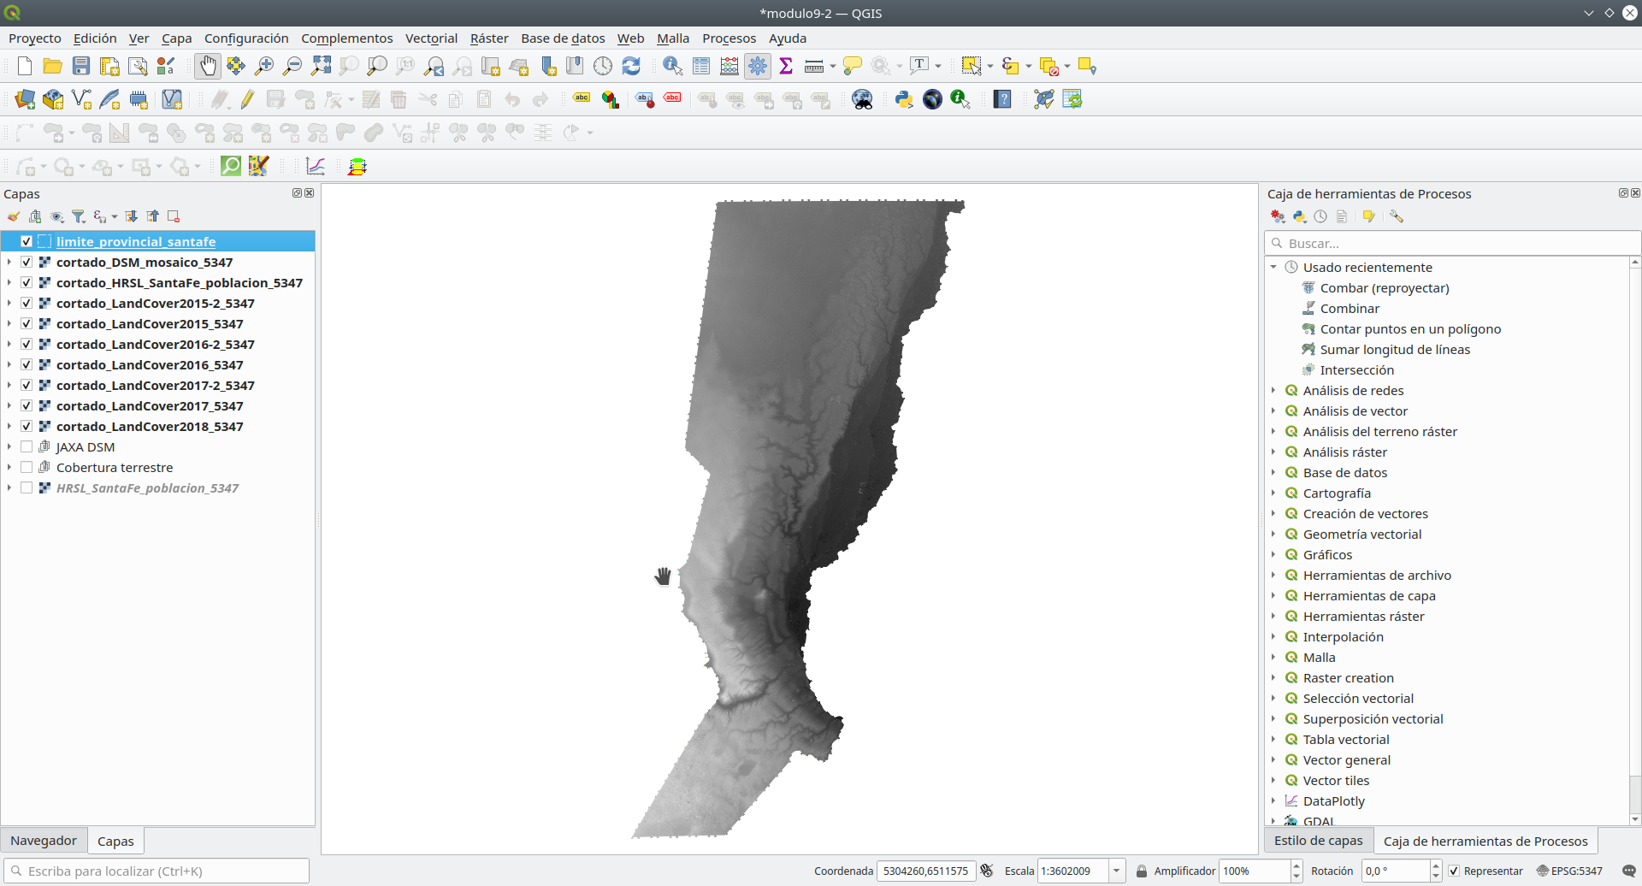Open statistical summary sigma icon

pos(786,66)
